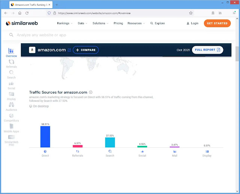
Task: Click the 58.51% Direct label
Action: [x=45, y=124]
